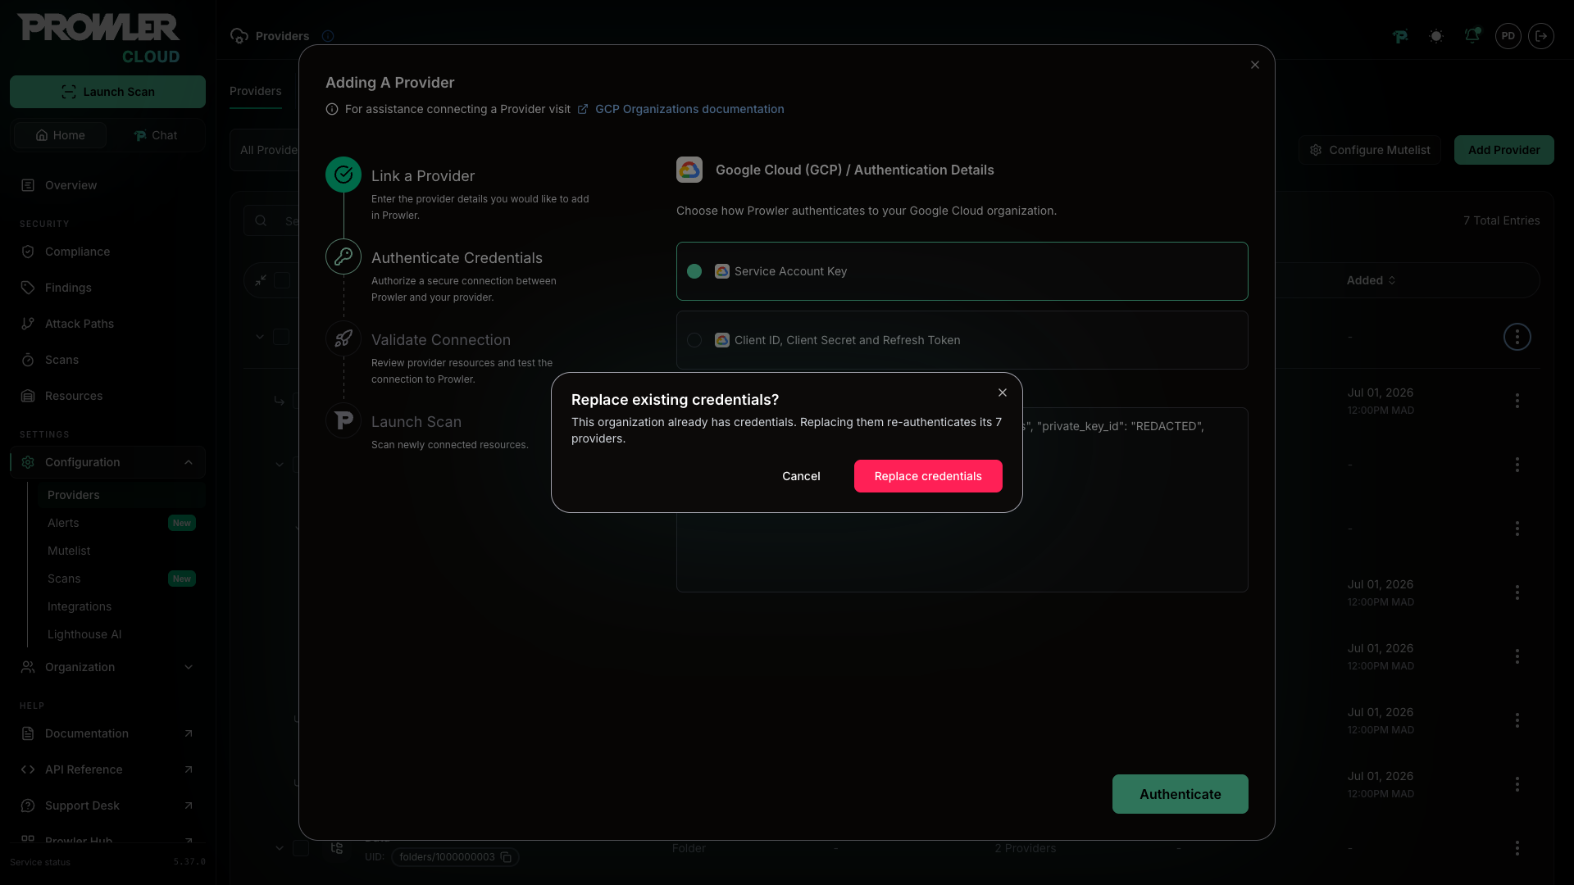Expand the Organization section chevron
Viewport: 1574px width, 885px height.
(189, 667)
